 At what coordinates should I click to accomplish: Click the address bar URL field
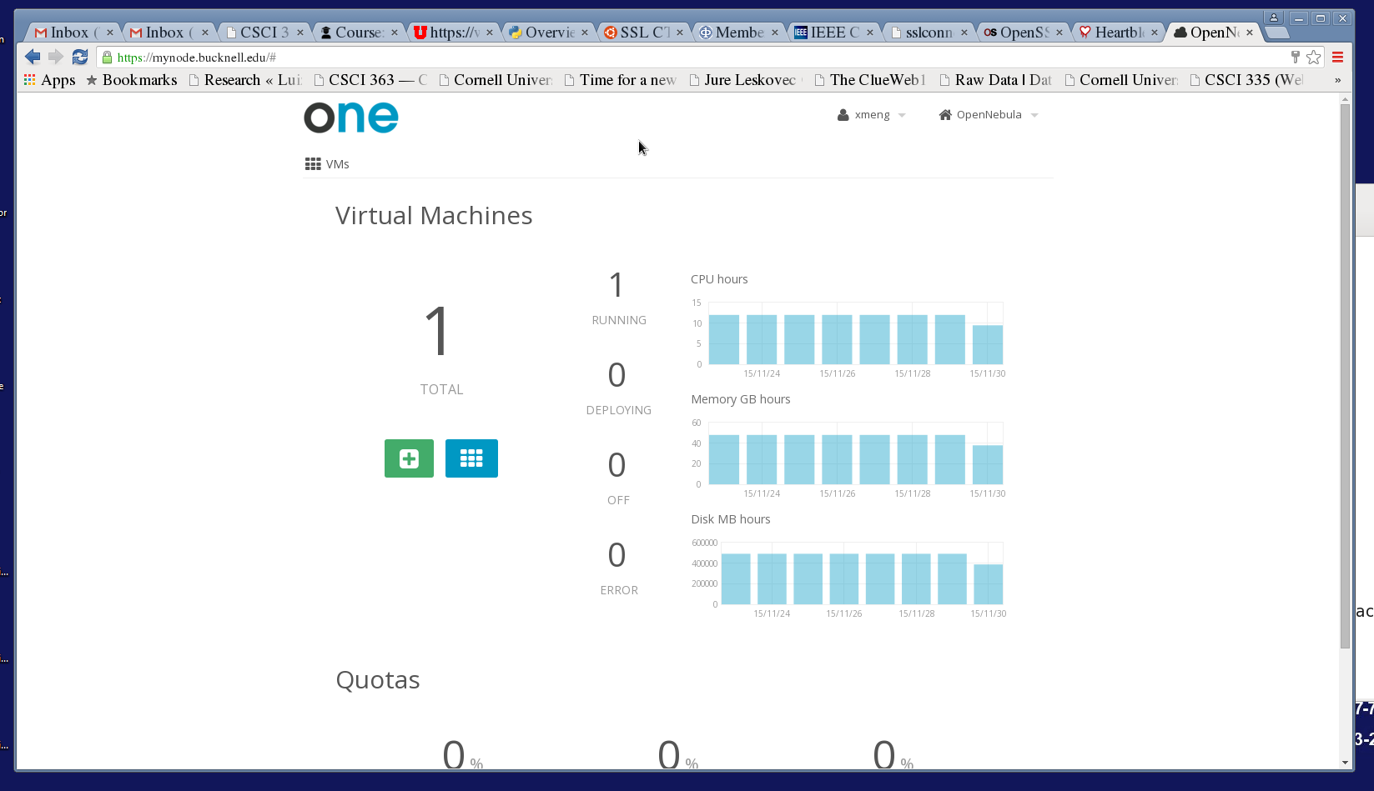[x=667, y=57]
